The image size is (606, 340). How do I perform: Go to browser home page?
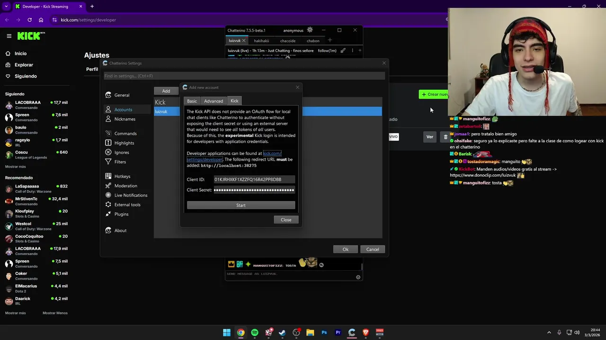(41, 20)
